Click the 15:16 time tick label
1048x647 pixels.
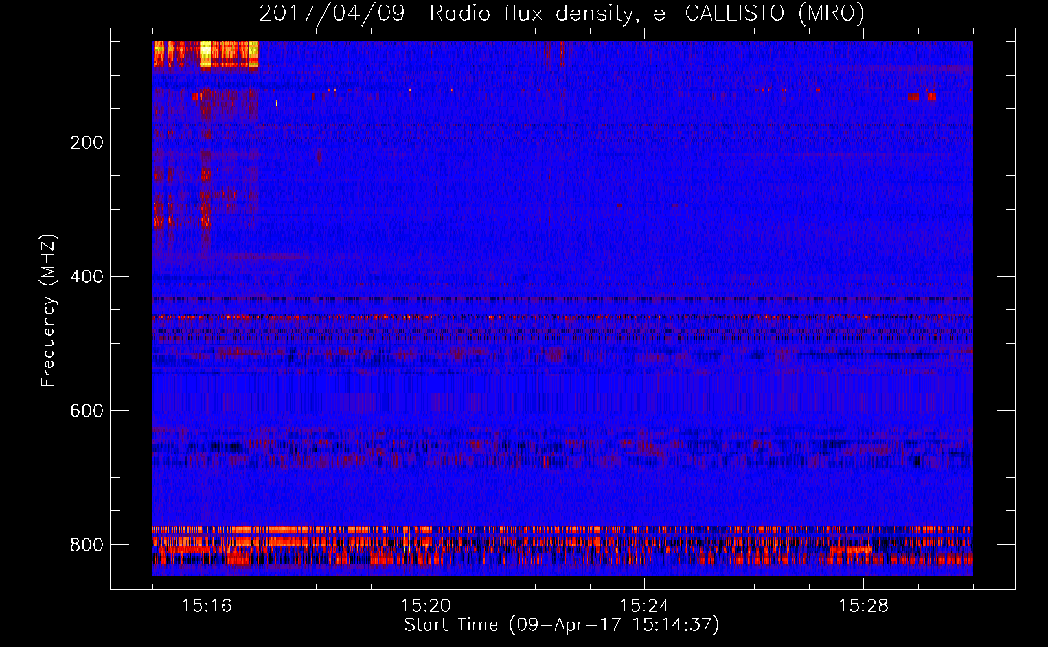click(207, 606)
